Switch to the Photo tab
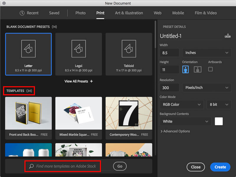The width and height of the screenshot is (236, 177). (81, 13)
